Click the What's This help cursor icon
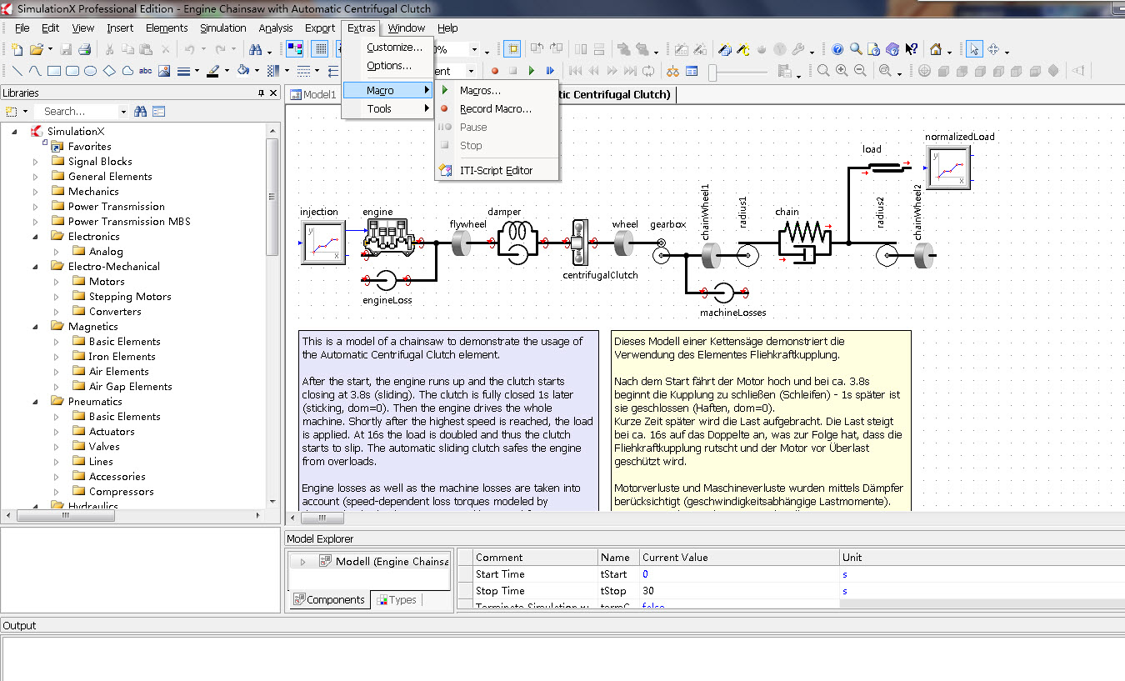This screenshot has height=681, width=1125. coord(912,50)
